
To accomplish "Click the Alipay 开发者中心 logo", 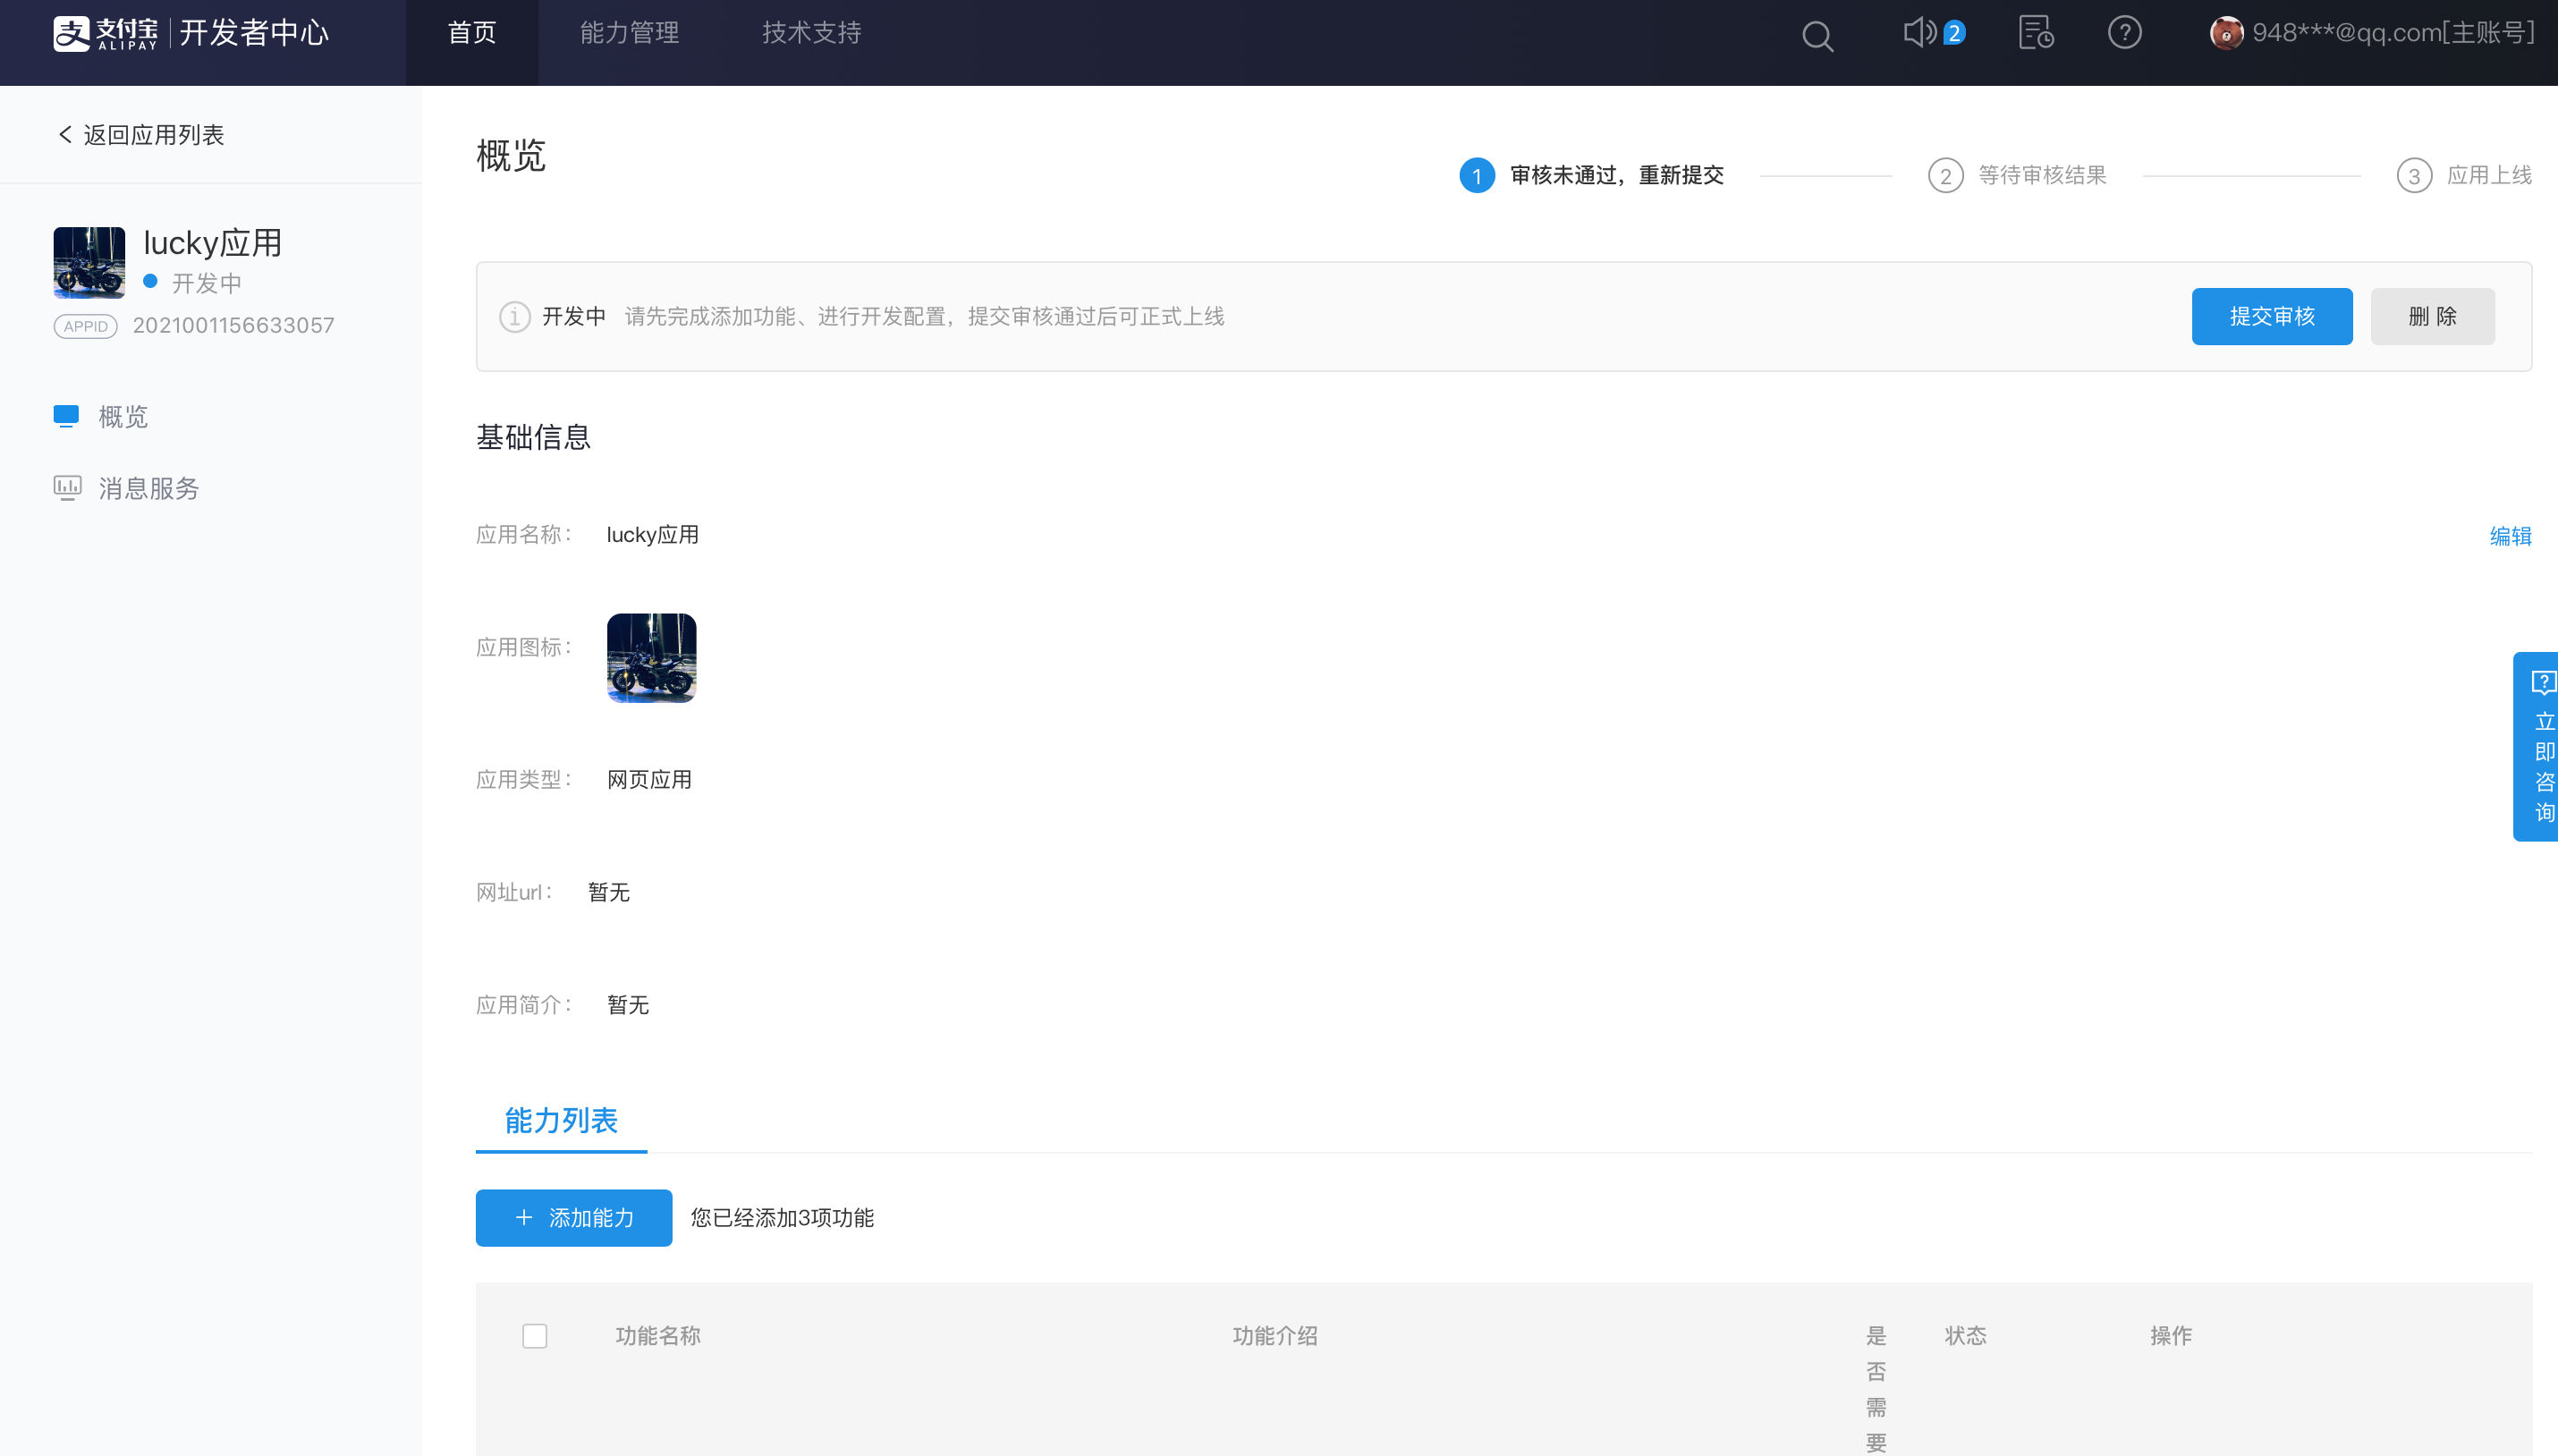I will point(192,32).
